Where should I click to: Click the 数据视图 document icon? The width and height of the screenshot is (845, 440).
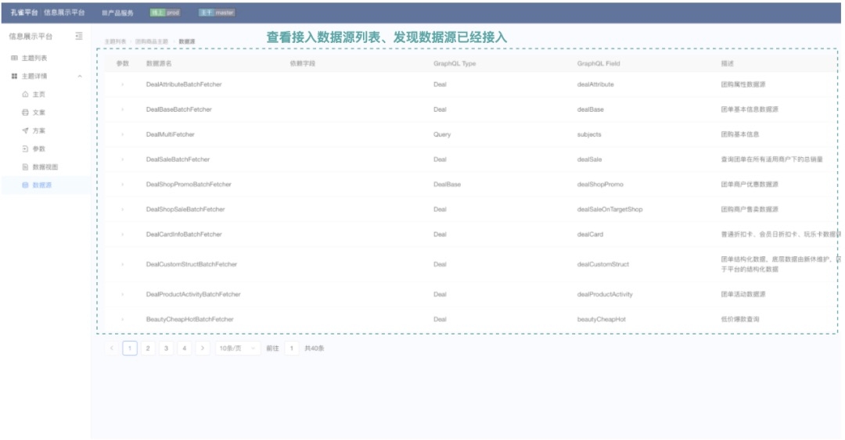(x=25, y=167)
